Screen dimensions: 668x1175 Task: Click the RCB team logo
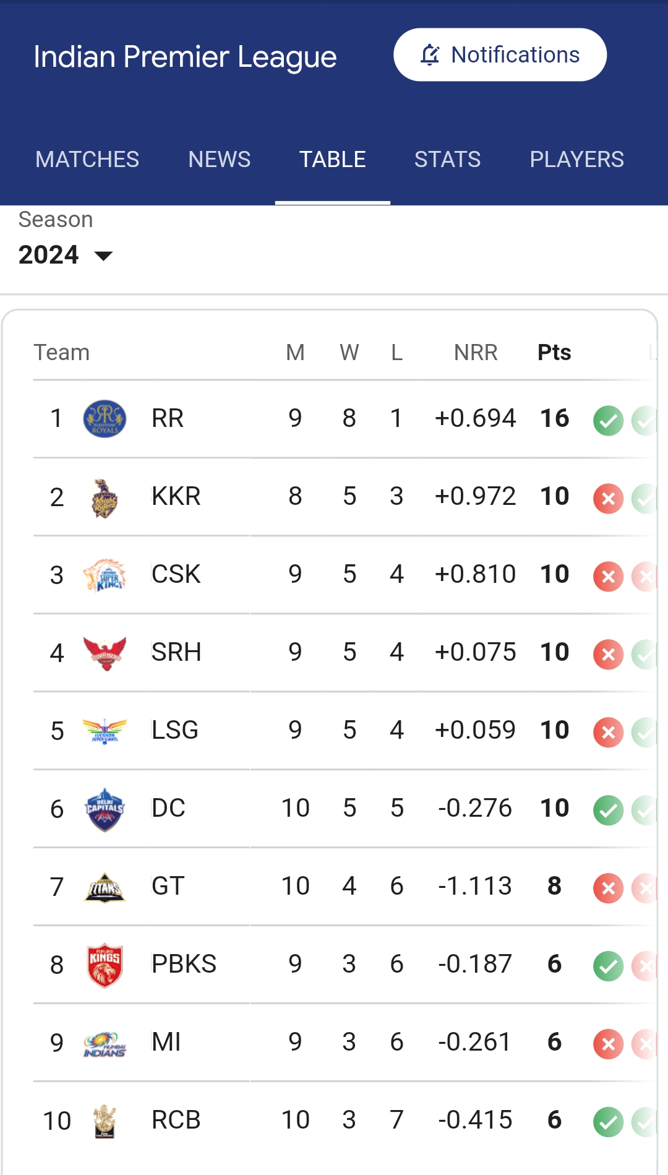(x=105, y=1121)
